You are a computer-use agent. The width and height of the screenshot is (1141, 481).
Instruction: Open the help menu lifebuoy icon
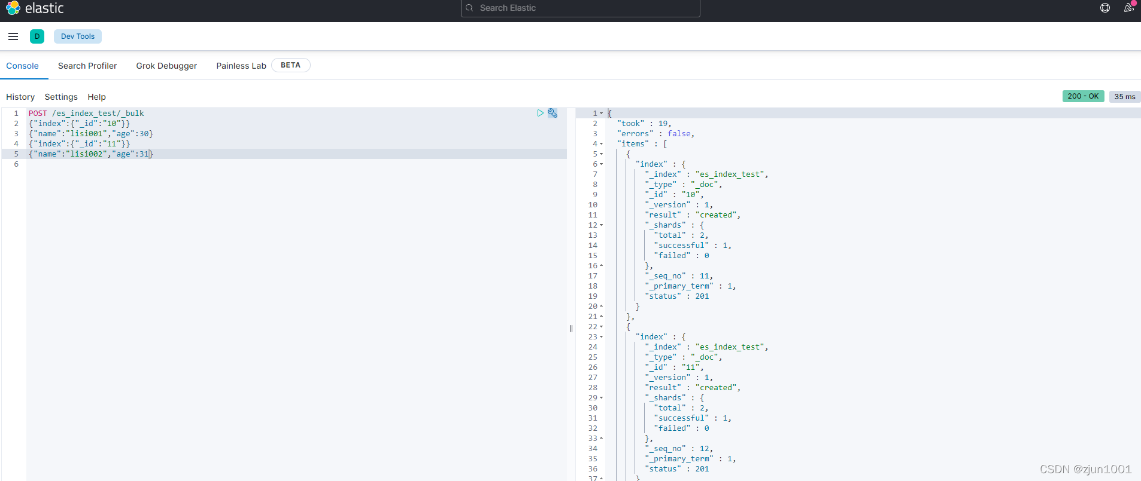(x=1105, y=8)
